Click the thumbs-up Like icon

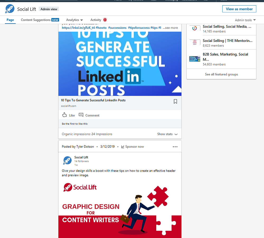click(64, 115)
